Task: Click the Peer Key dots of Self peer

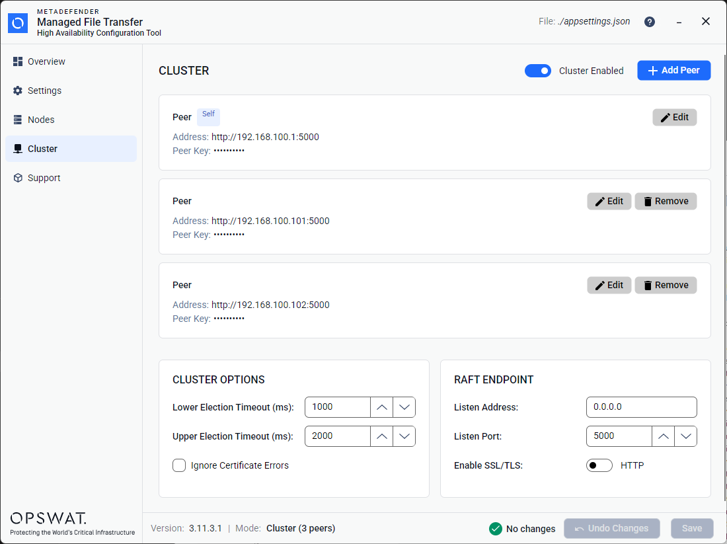Action: click(229, 151)
